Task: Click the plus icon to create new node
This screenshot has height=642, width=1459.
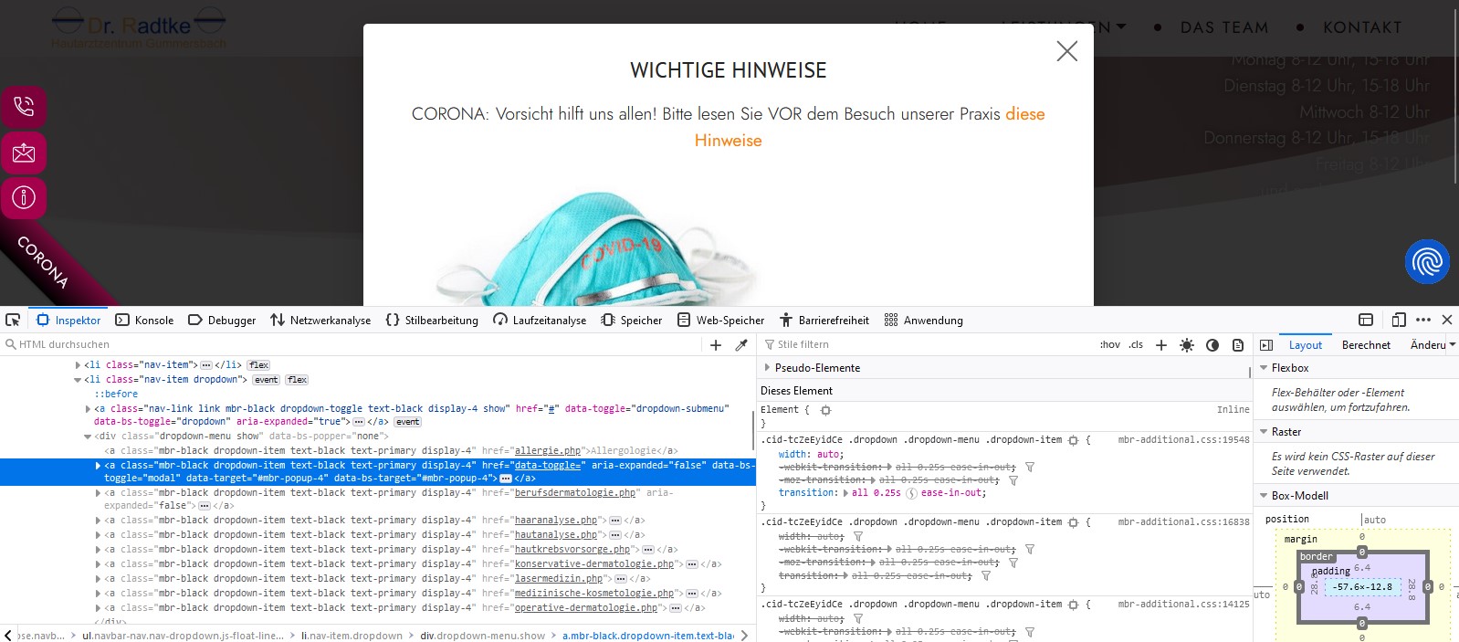Action: click(x=716, y=345)
